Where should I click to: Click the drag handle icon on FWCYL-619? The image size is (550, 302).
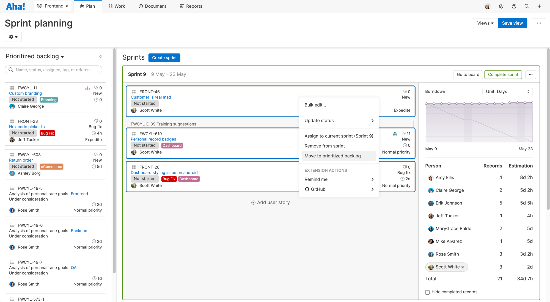[x=133, y=133]
